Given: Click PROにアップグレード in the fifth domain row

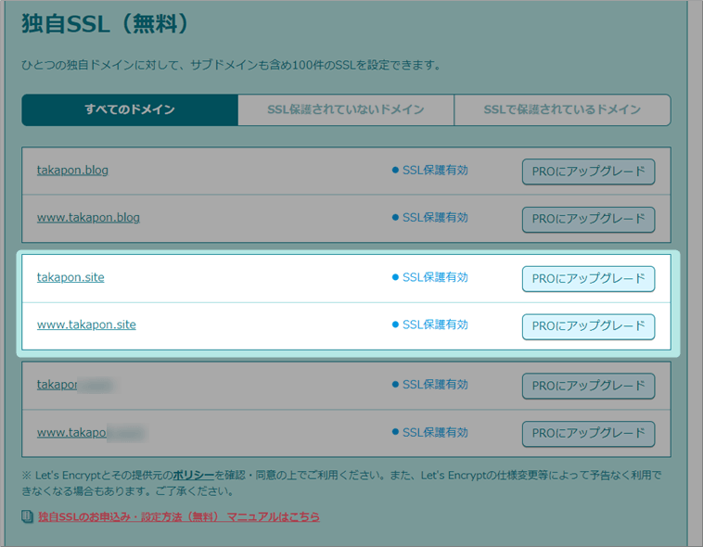Looking at the screenshot, I should tap(588, 386).
